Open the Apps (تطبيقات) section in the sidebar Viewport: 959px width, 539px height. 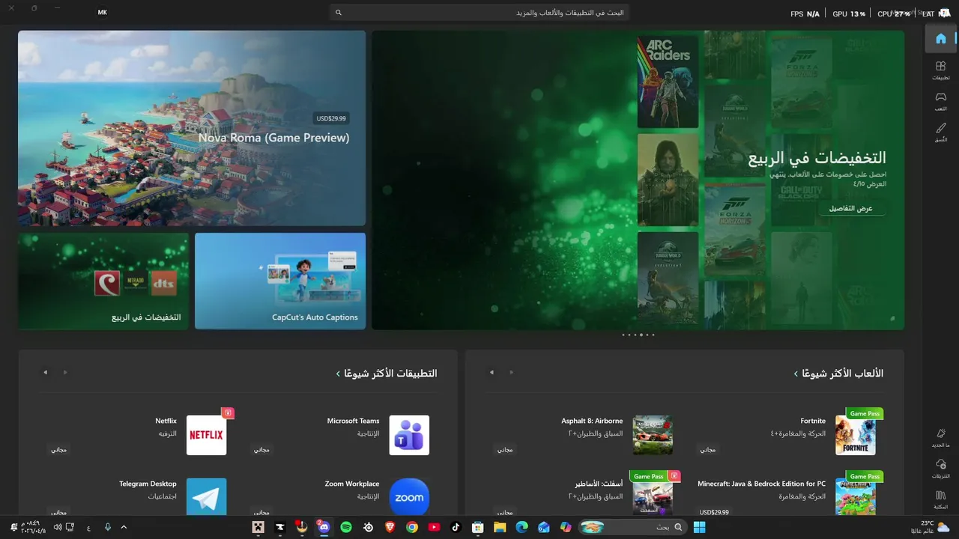click(x=940, y=70)
